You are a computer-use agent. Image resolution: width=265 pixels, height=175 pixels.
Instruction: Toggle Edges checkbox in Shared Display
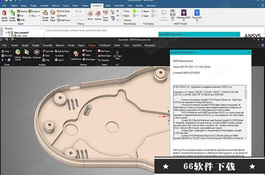(123, 16)
